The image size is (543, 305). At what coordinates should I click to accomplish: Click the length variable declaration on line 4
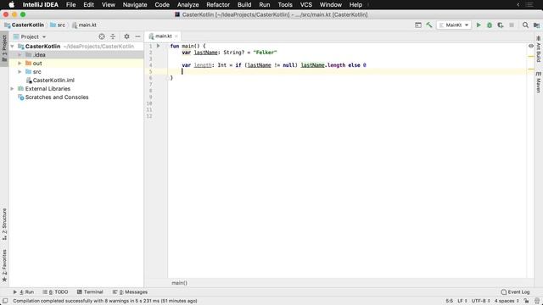coord(203,65)
